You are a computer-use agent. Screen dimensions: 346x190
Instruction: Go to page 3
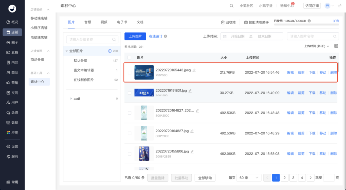pos(293,178)
